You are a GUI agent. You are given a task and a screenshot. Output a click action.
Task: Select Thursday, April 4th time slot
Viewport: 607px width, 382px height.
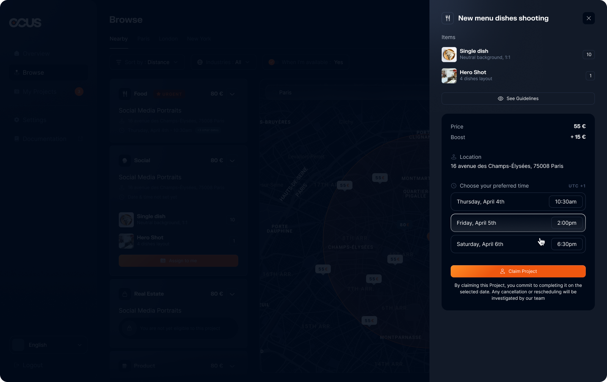(x=518, y=202)
